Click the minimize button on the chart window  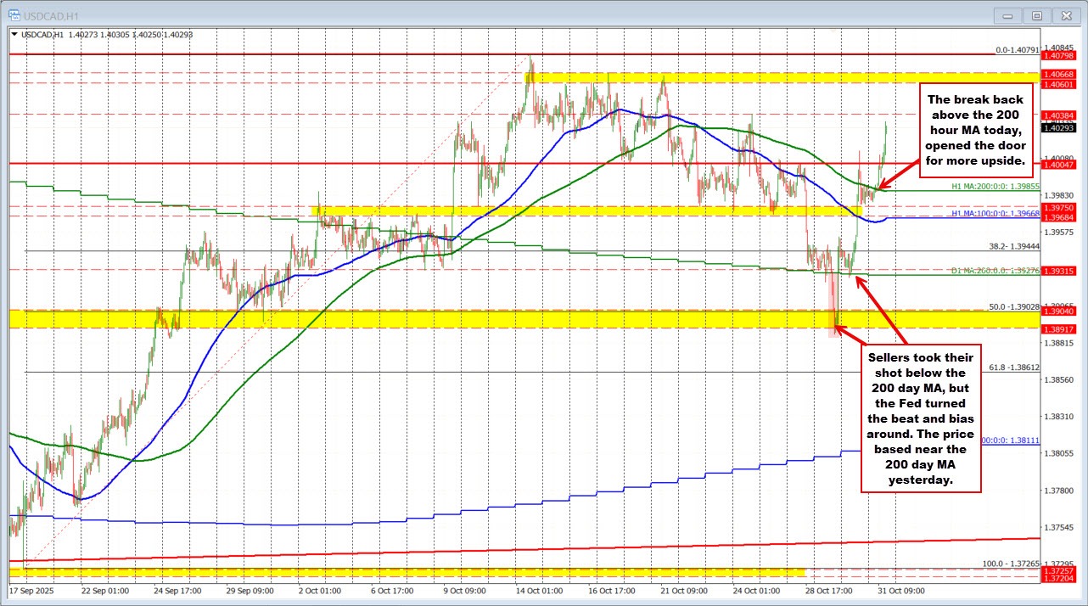(1007, 15)
